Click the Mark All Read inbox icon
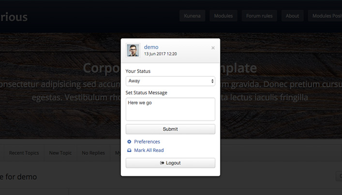Image resolution: width=342 pixels, height=195 pixels. (129, 150)
